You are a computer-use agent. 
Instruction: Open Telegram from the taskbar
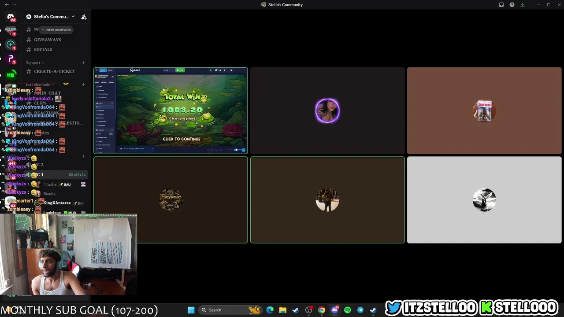[360, 310]
